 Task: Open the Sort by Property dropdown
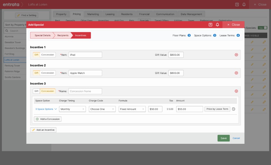coord(15,25)
